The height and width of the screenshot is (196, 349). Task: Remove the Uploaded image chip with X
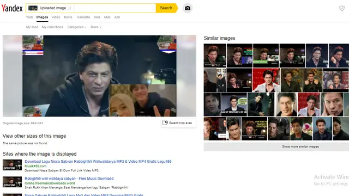click(x=70, y=8)
